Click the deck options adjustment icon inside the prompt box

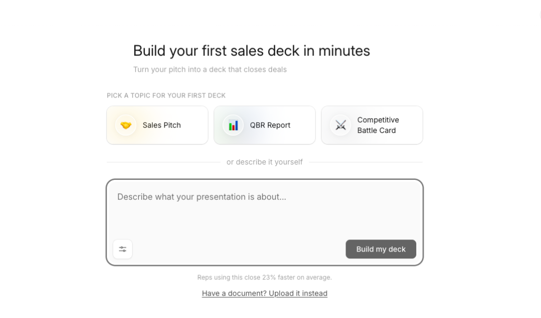(x=123, y=248)
